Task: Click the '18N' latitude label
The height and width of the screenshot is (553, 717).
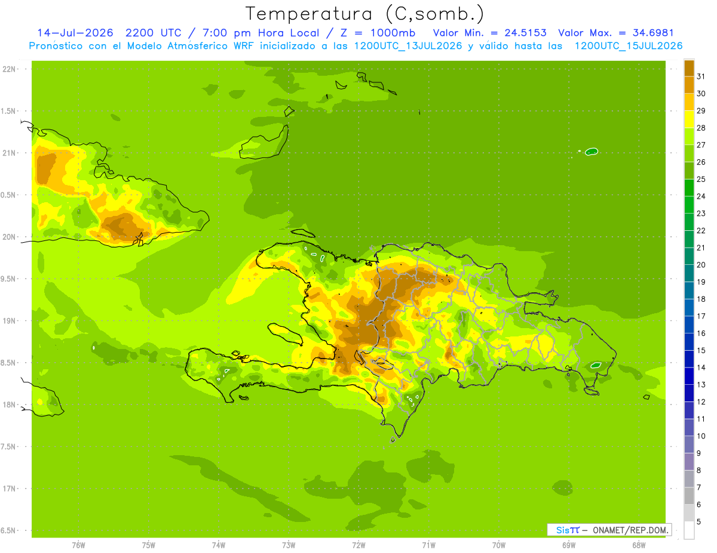Action: tap(8, 404)
